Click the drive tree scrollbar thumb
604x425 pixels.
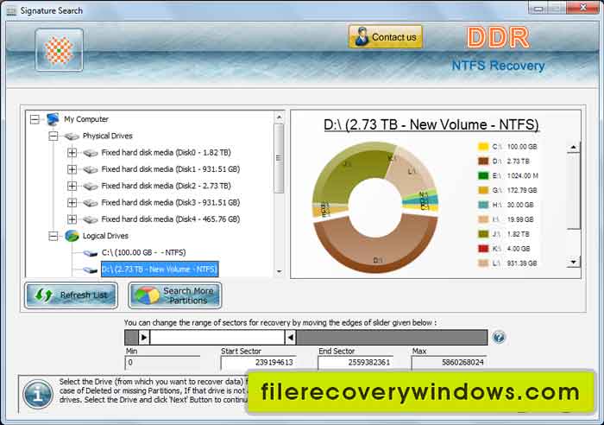pyautogui.click(x=279, y=158)
